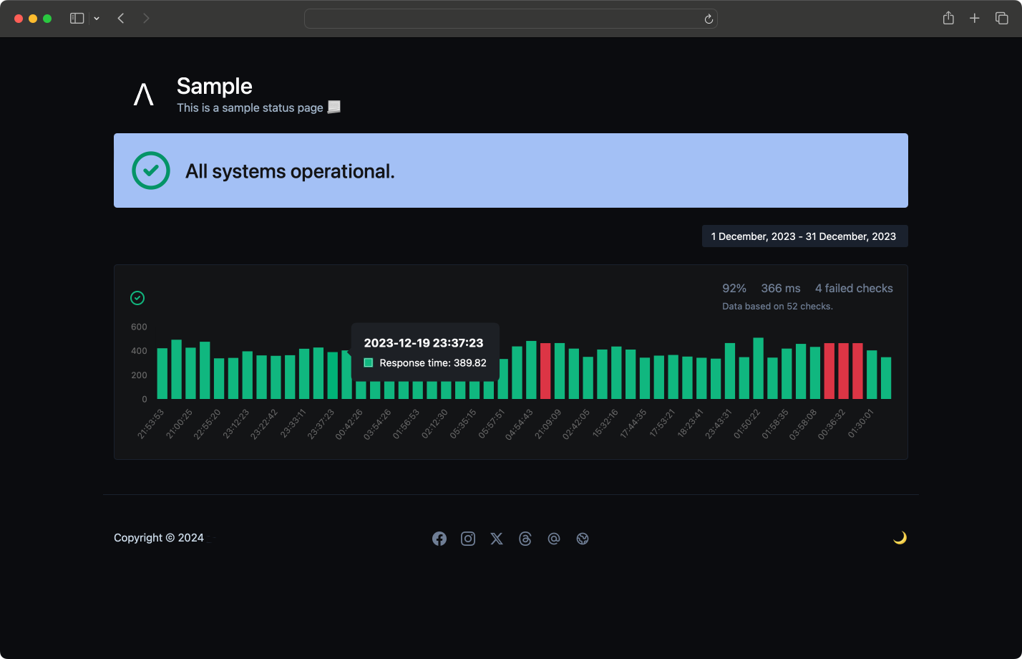
Task: Click the 92% uptime stat
Action: click(x=734, y=288)
